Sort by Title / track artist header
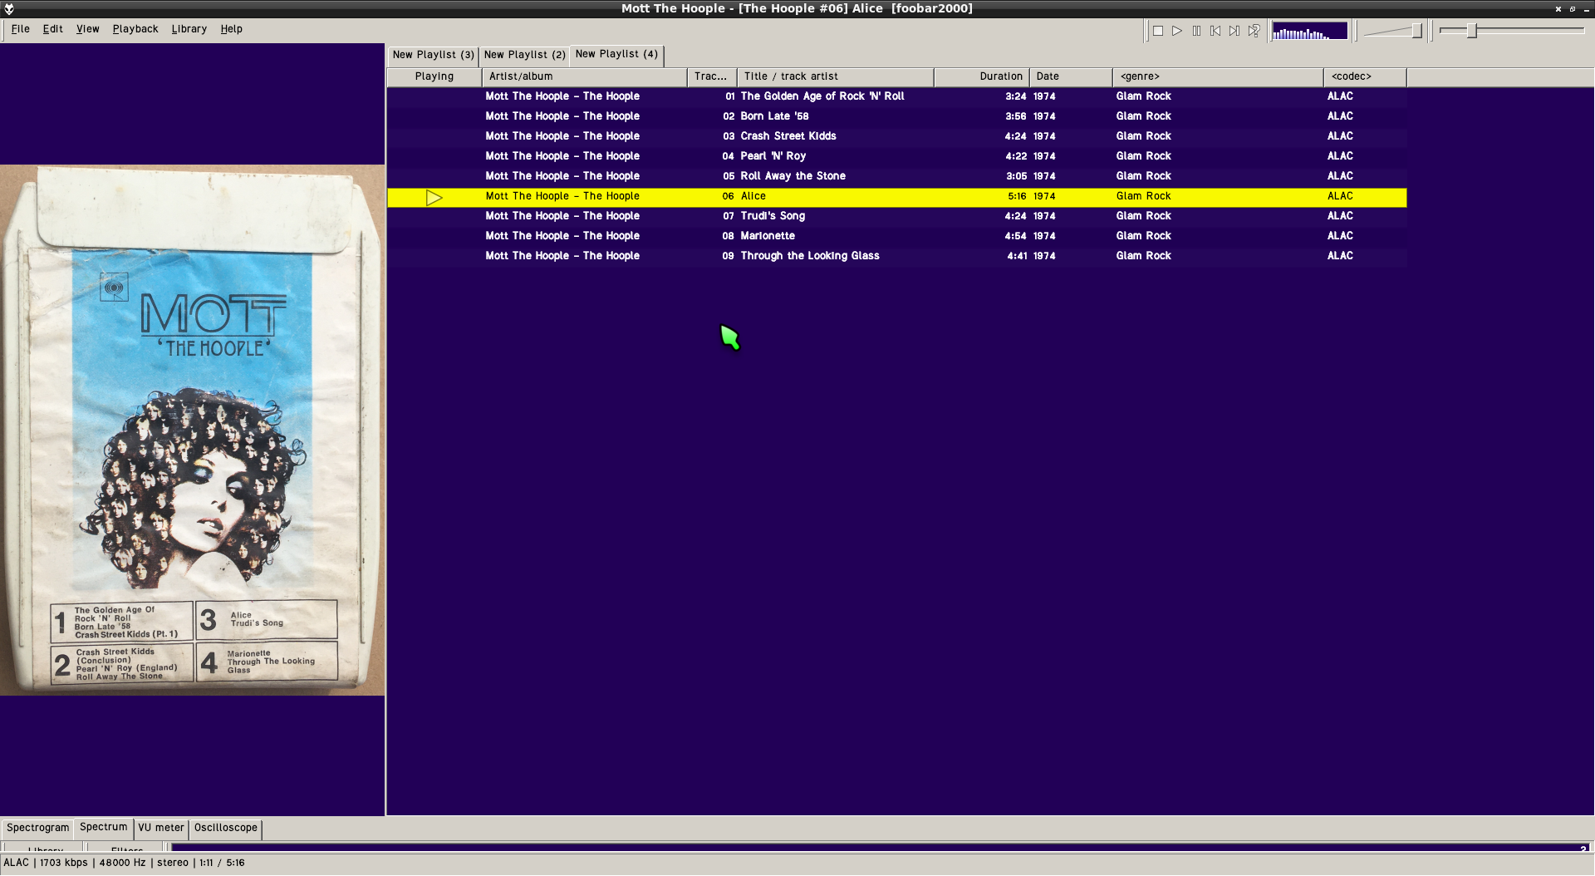The height and width of the screenshot is (876, 1595). (x=836, y=76)
